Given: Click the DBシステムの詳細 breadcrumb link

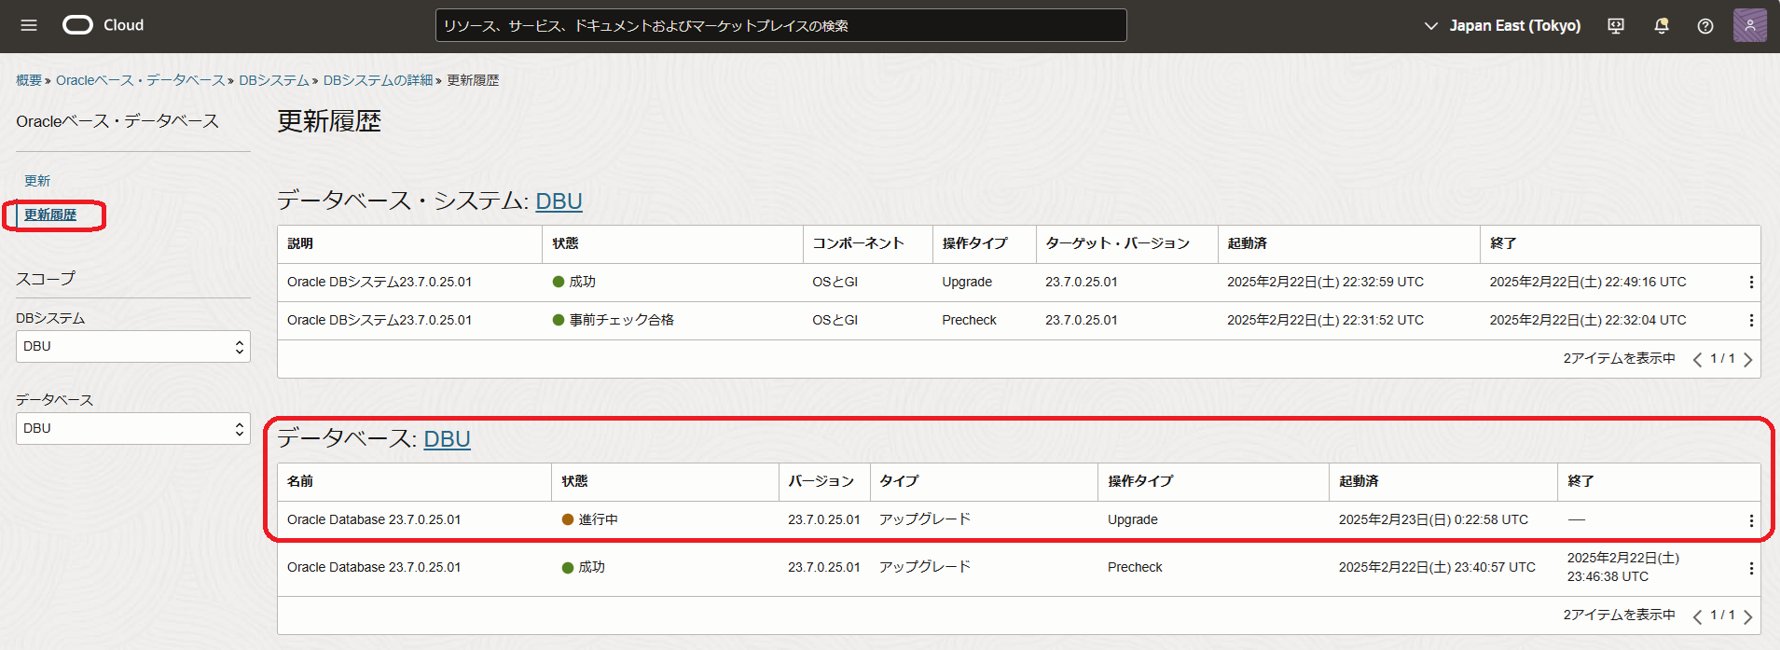Looking at the screenshot, I should [x=379, y=80].
